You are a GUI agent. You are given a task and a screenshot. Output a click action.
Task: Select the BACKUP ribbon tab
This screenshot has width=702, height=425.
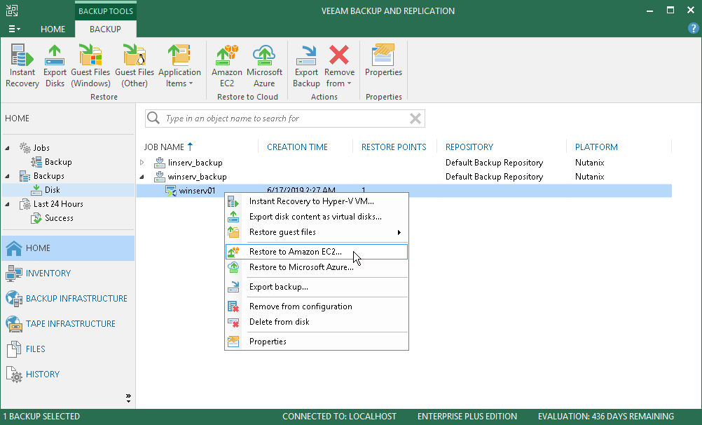coord(105,29)
